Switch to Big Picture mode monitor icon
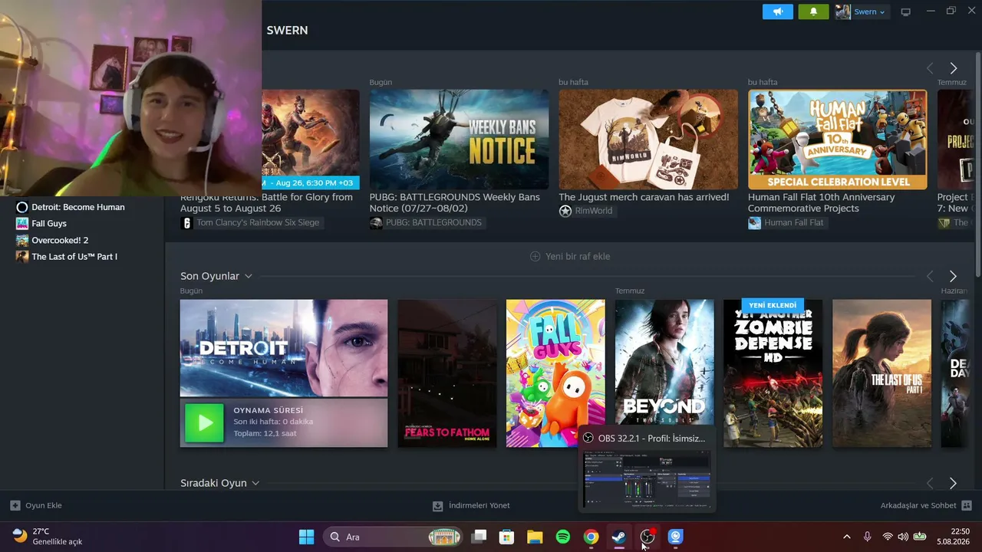This screenshot has width=982, height=552. point(905,11)
